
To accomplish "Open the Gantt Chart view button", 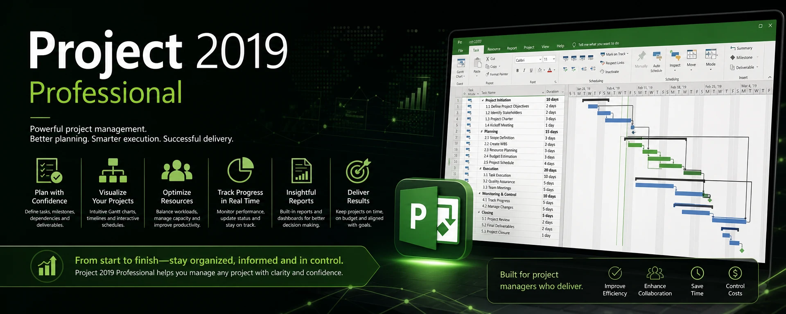I will [461, 68].
